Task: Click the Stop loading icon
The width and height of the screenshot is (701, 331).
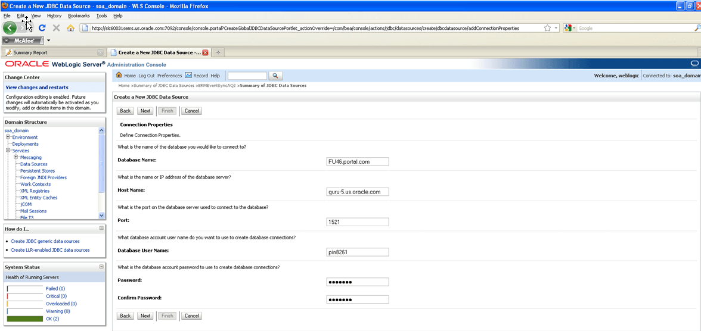Action: [x=56, y=28]
